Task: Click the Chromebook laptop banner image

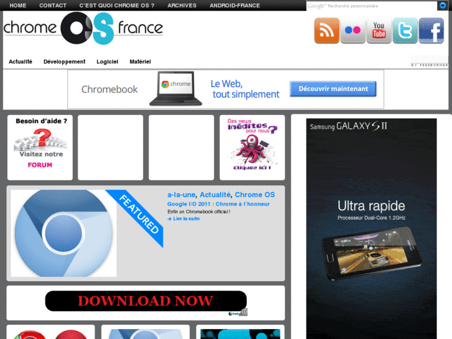Action: 175,88
